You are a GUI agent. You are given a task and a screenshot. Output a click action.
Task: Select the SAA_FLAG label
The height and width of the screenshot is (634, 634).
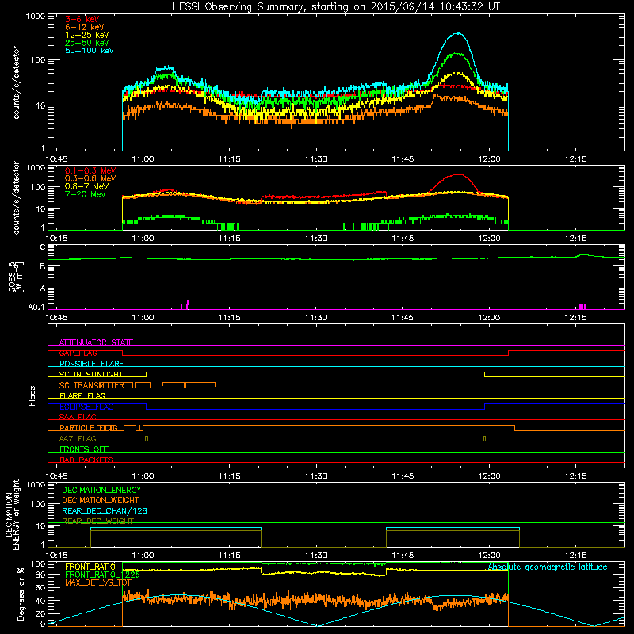[x=78, y=417]
